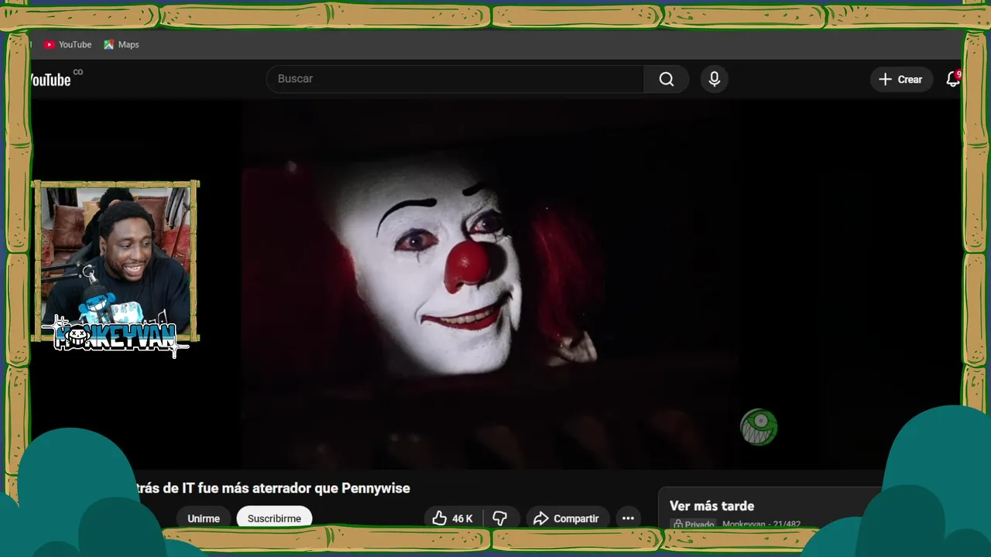This screenshot has width=991, height=557.
Task: Click the video title mentioning Pennywise
Action: click(272, 488)
